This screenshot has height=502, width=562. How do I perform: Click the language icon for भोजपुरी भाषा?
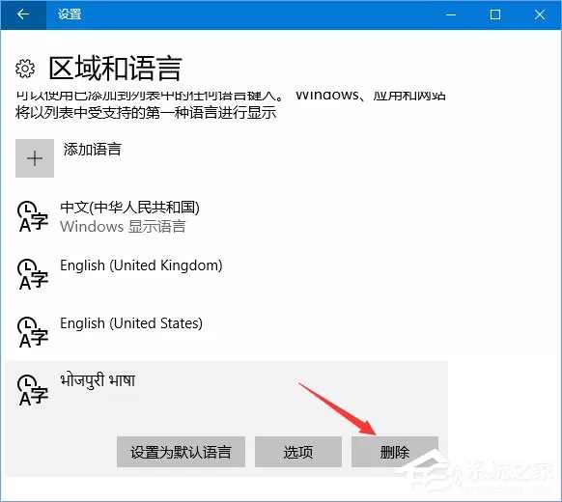(x=33, y=390)
